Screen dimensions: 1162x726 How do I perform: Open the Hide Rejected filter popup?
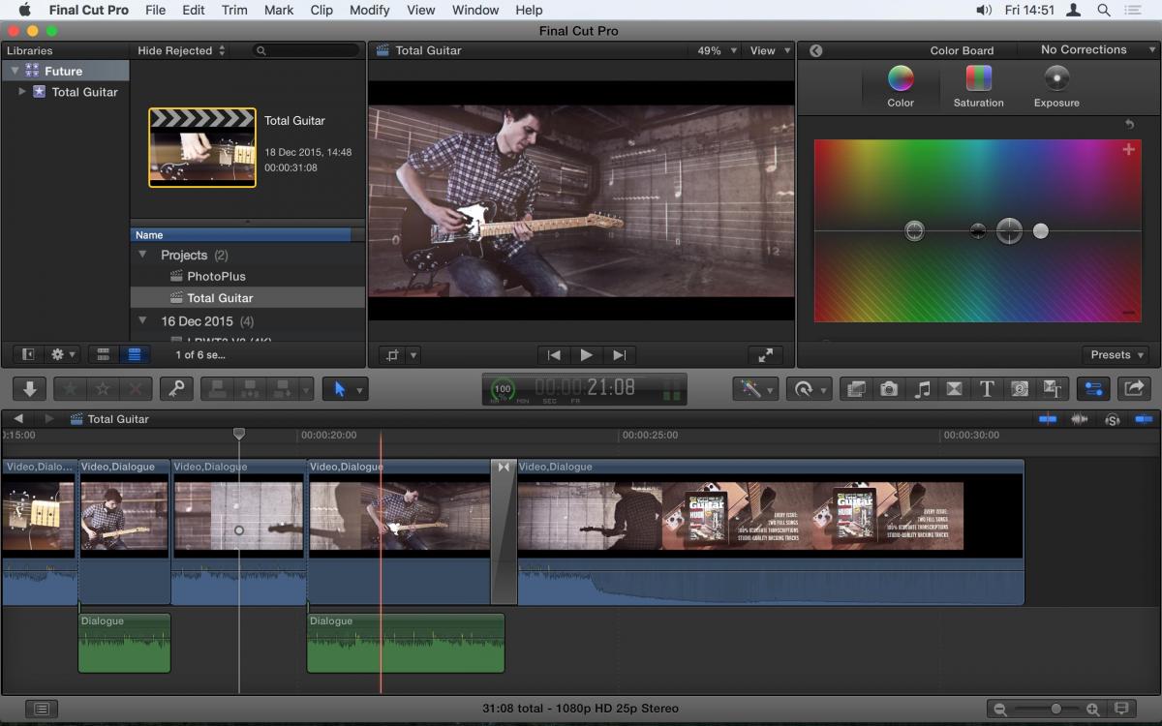(181, 50)
